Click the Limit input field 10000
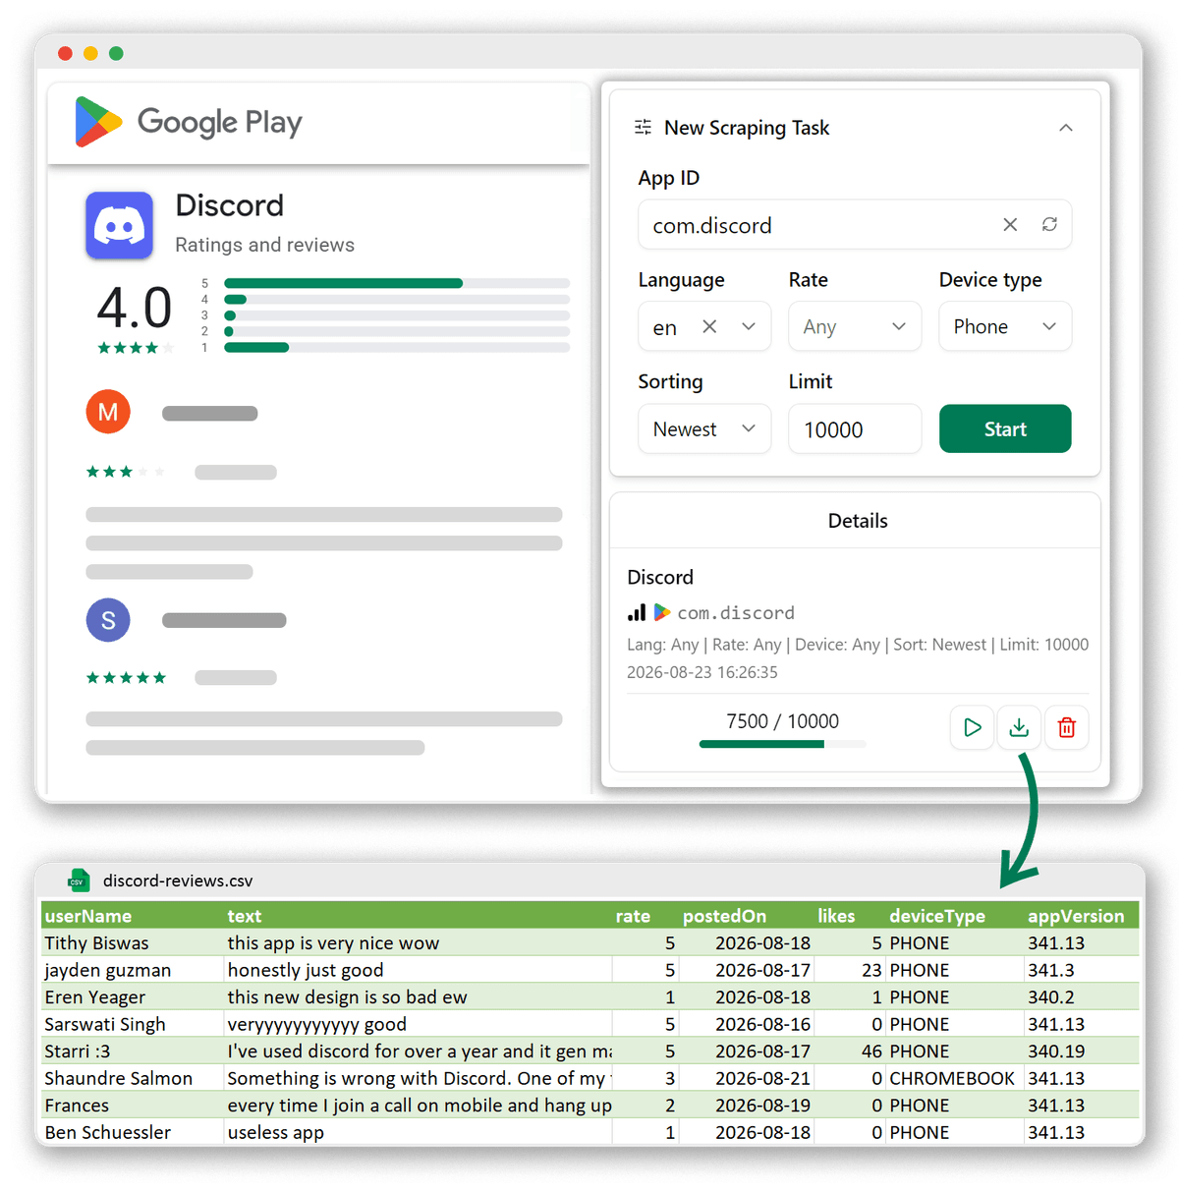1179x1193 pixels. (855, 428)
